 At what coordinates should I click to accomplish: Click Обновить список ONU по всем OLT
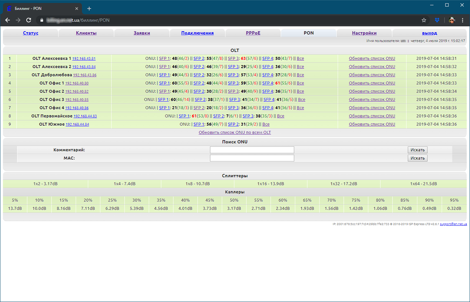pyautogui.click(x=235, y=133)
